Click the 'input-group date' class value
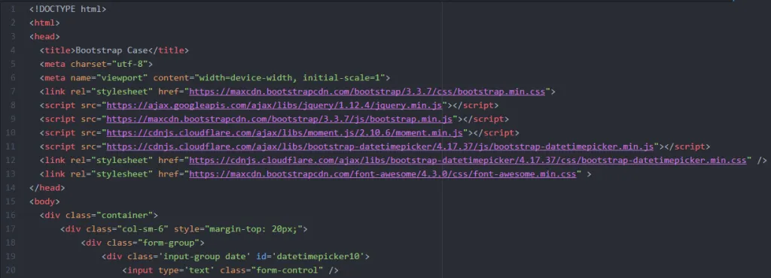 (205, 256)
